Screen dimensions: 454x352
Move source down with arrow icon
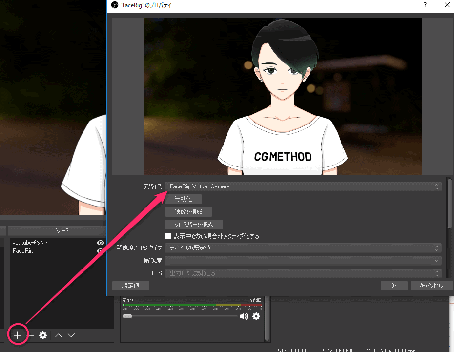[x=71, y=335]
